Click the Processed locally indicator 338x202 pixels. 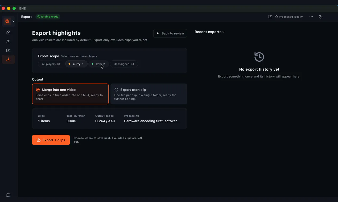[289, 17]
